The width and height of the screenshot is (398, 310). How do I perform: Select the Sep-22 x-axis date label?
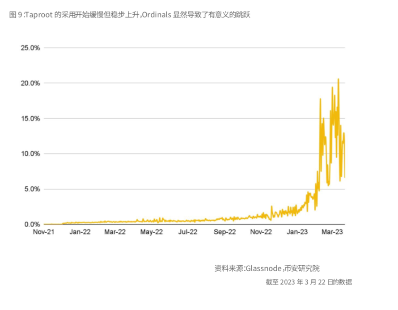tap(224, 232)
